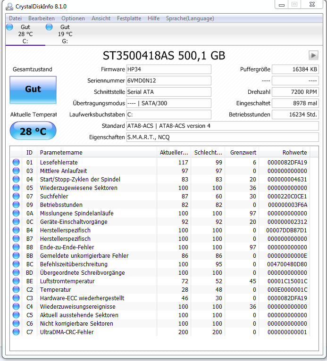Click the Rohwerte column header
This screenshot has width=327, height=361.
tap(285, 152)
